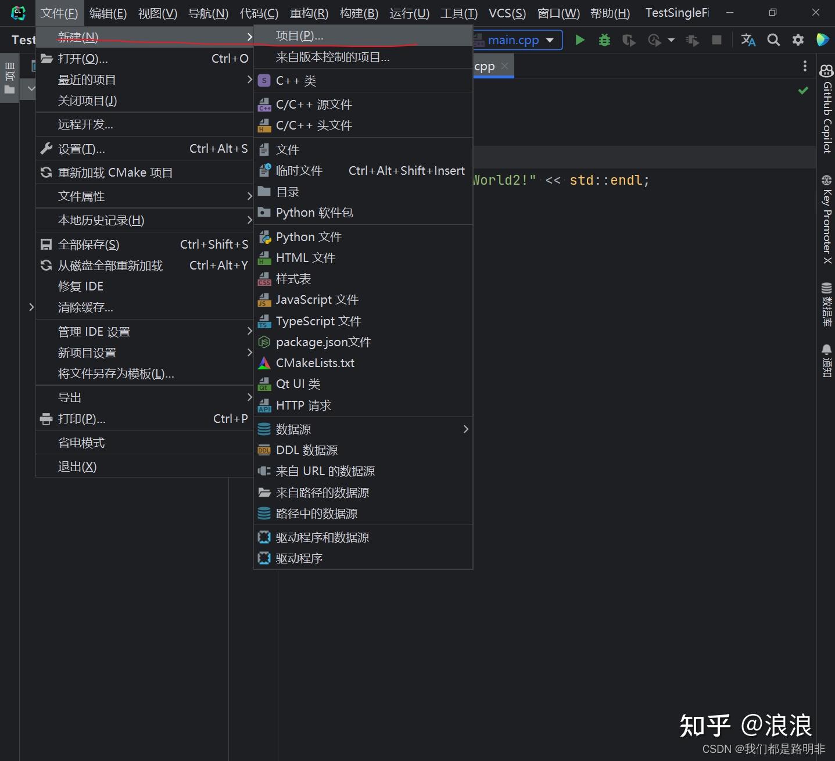835x761 pixels.
Task: Click 打开(O)... menu entry
Action: click(x=145, y=59)
